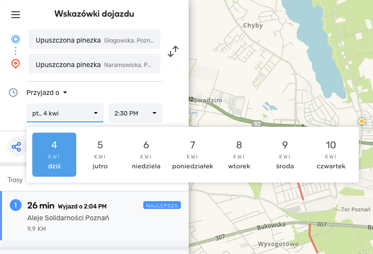Select 5 kwi jutro in date picker
The width and height of the screenshot is (373, 254).
100,155
